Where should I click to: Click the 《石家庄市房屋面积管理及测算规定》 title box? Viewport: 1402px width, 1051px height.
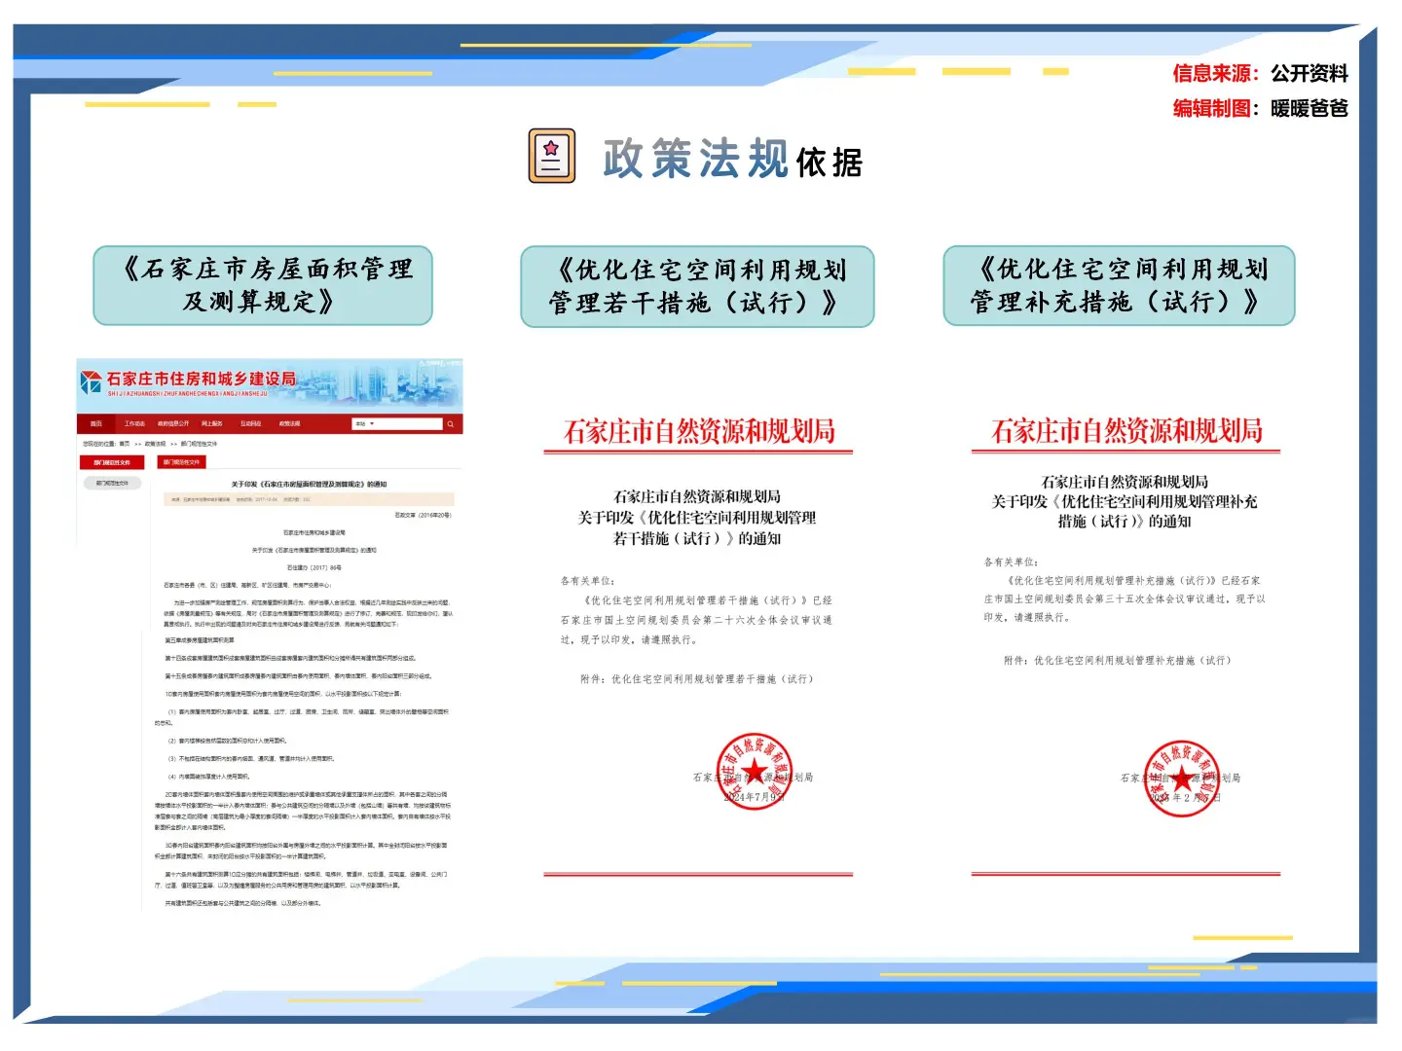tap(263, 285)
